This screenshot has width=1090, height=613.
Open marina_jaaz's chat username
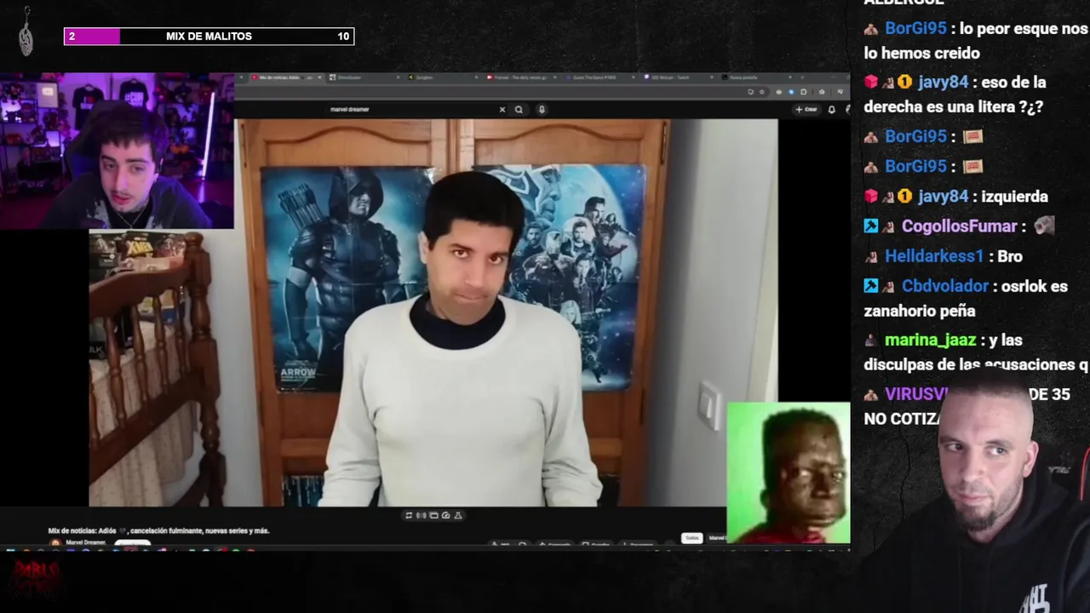tap(930, 341)
